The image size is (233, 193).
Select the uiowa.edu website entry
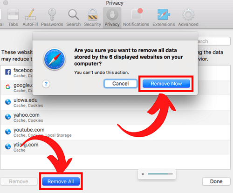(x=115, y=103)
